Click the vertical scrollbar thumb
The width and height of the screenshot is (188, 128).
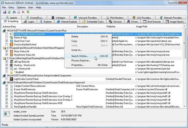coord(185,43)
